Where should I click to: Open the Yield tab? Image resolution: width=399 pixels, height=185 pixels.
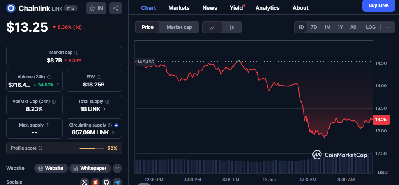pyautogui.click(x=237, y=8)
